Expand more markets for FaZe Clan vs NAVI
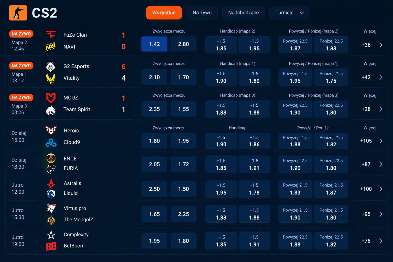This screenshot has height=262, width=393. tap(381, 45)
